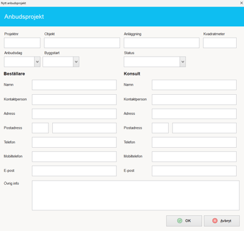
Task: Click Beställare Postadress city field
Action: (x=84, y=128)
